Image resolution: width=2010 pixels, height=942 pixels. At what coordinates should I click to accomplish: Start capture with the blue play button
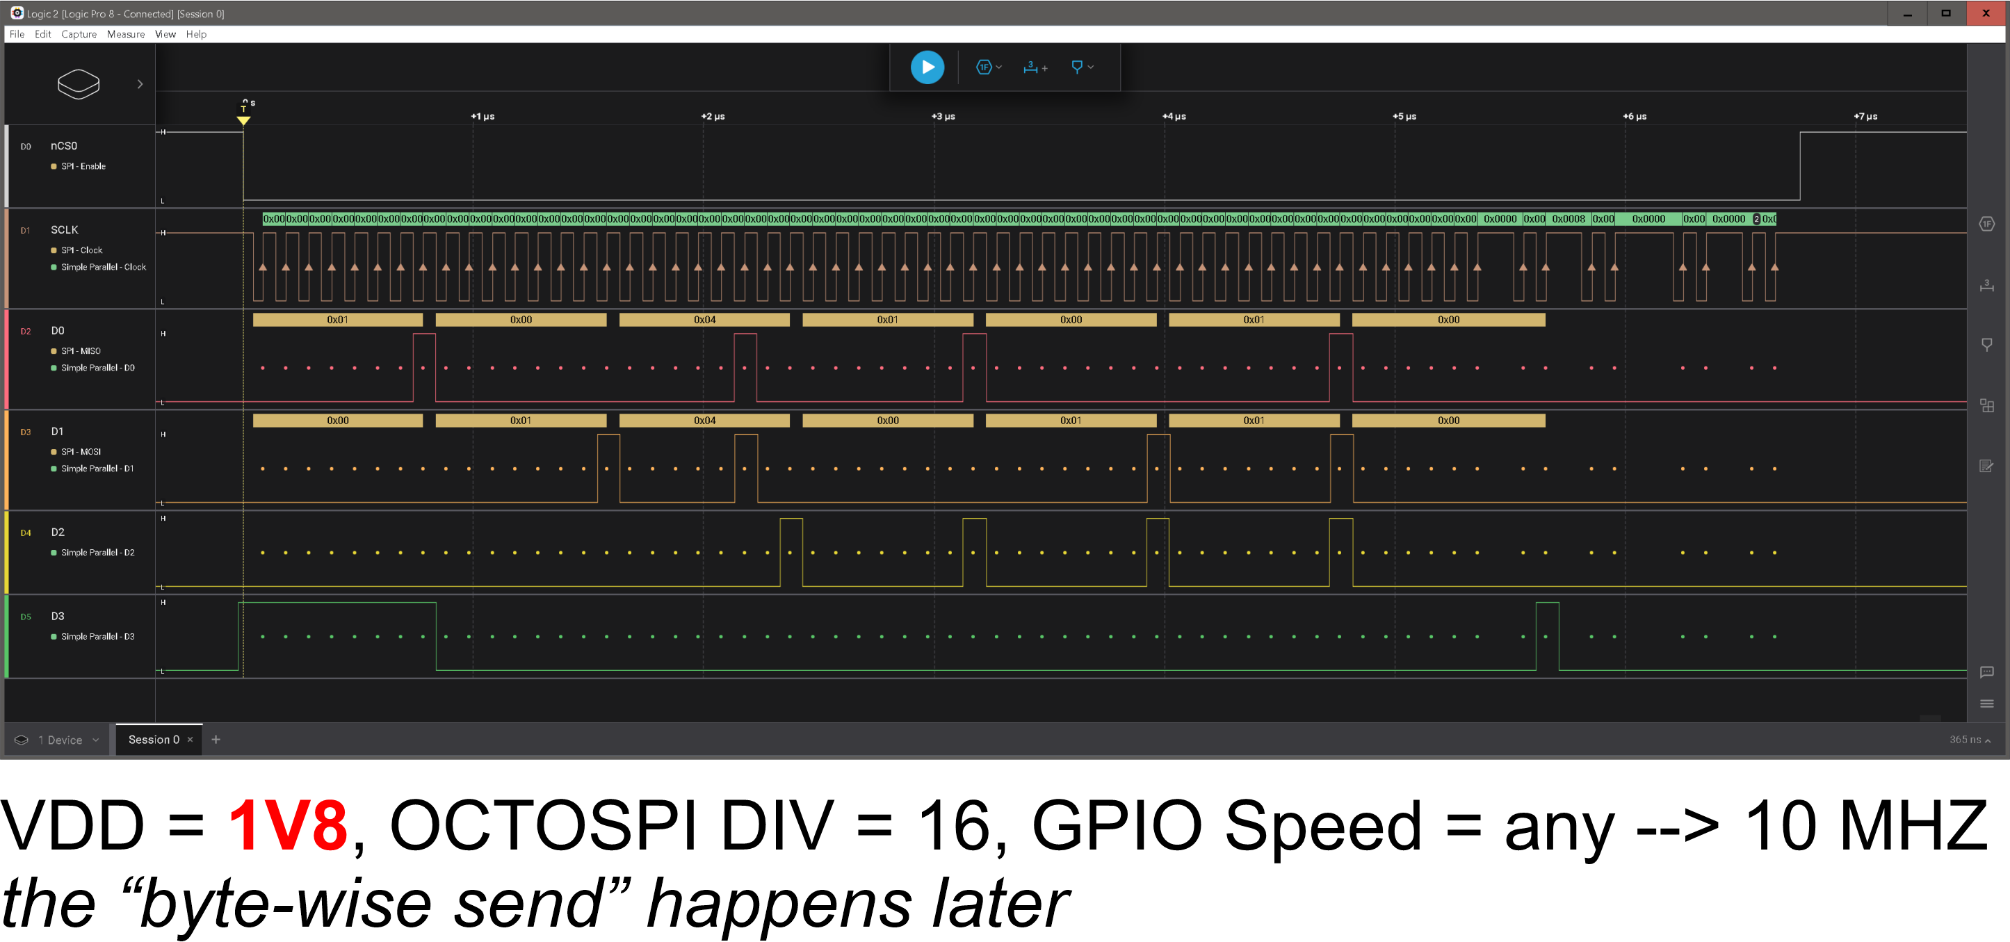coord(927,67)
